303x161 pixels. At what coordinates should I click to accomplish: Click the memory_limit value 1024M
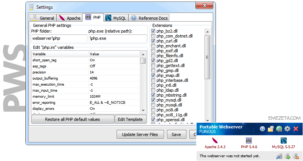click(x=95, y=97)
